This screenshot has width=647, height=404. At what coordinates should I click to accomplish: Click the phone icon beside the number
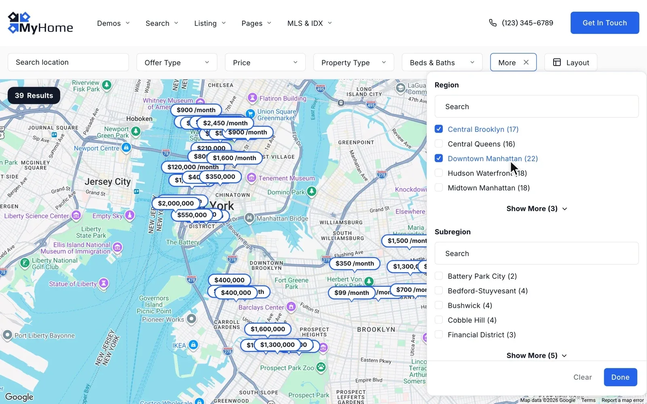tap(493, 23)
